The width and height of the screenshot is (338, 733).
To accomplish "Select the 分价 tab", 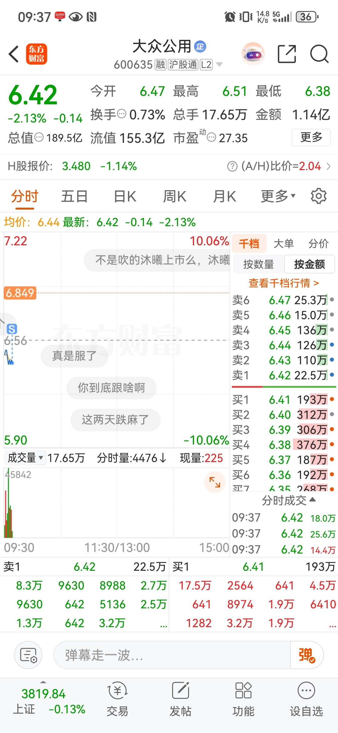I will 319,243.
